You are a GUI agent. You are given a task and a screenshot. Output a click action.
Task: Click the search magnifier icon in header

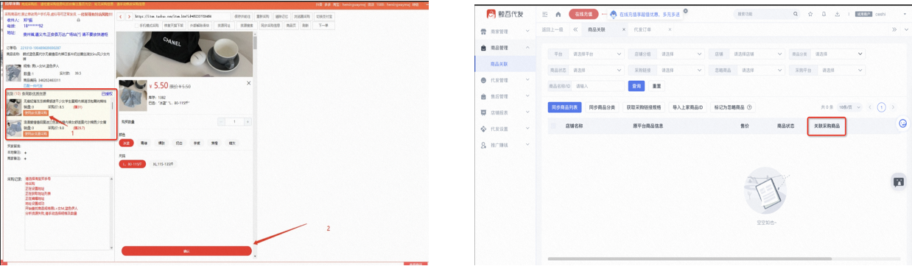pyautogui.click(x=795, y=14)
